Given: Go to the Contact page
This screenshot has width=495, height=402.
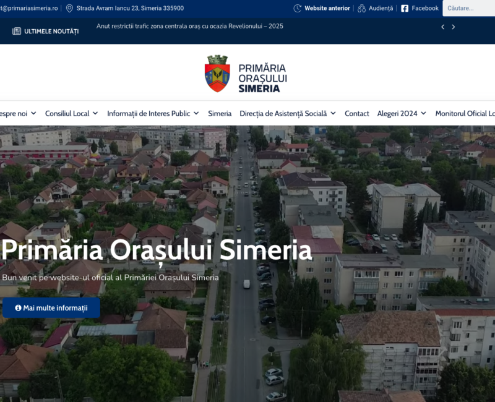Looking at the screenshot, I should tap(357, 113).
